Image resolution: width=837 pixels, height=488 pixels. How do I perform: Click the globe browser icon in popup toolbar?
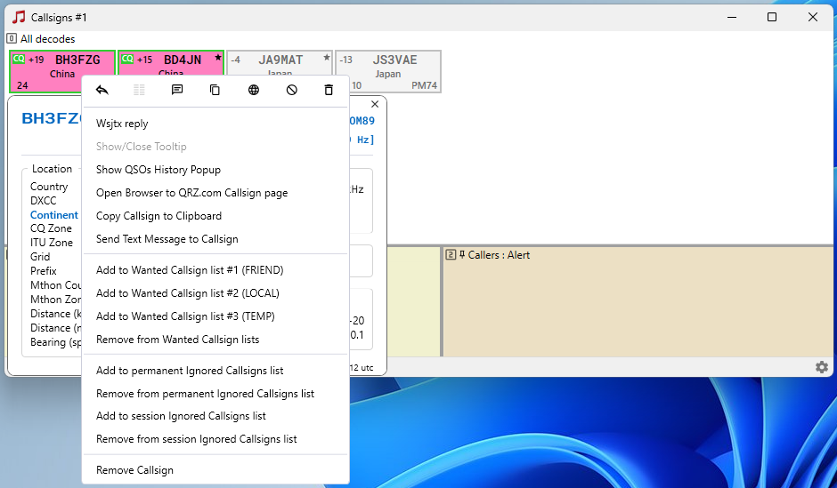click(254, 90)
